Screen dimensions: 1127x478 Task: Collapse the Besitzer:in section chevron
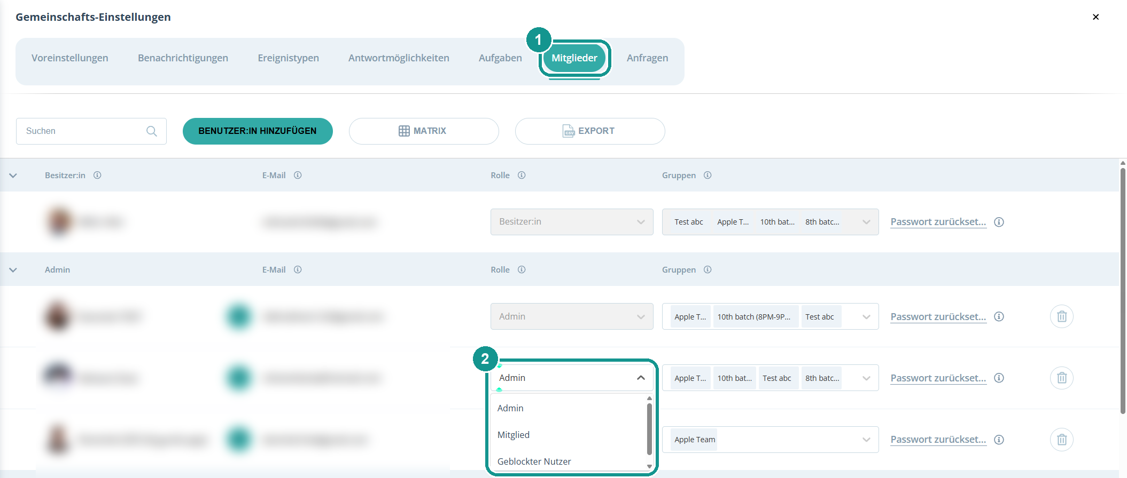13,176
